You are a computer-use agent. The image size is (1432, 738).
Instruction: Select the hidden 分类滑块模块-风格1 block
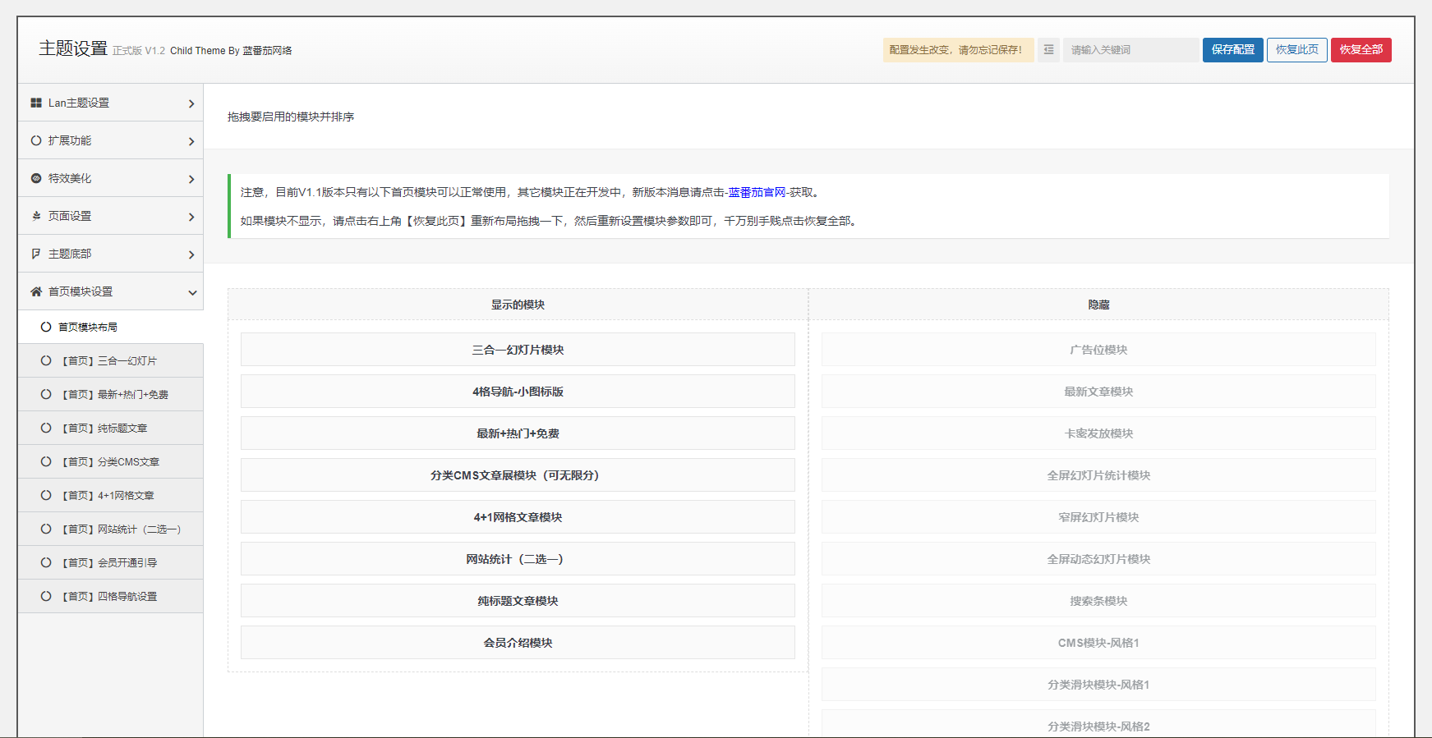point(1098,685)
